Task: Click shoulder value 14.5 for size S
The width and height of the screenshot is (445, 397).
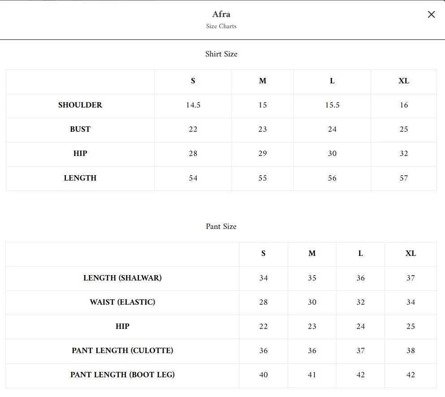Action: 193,105
